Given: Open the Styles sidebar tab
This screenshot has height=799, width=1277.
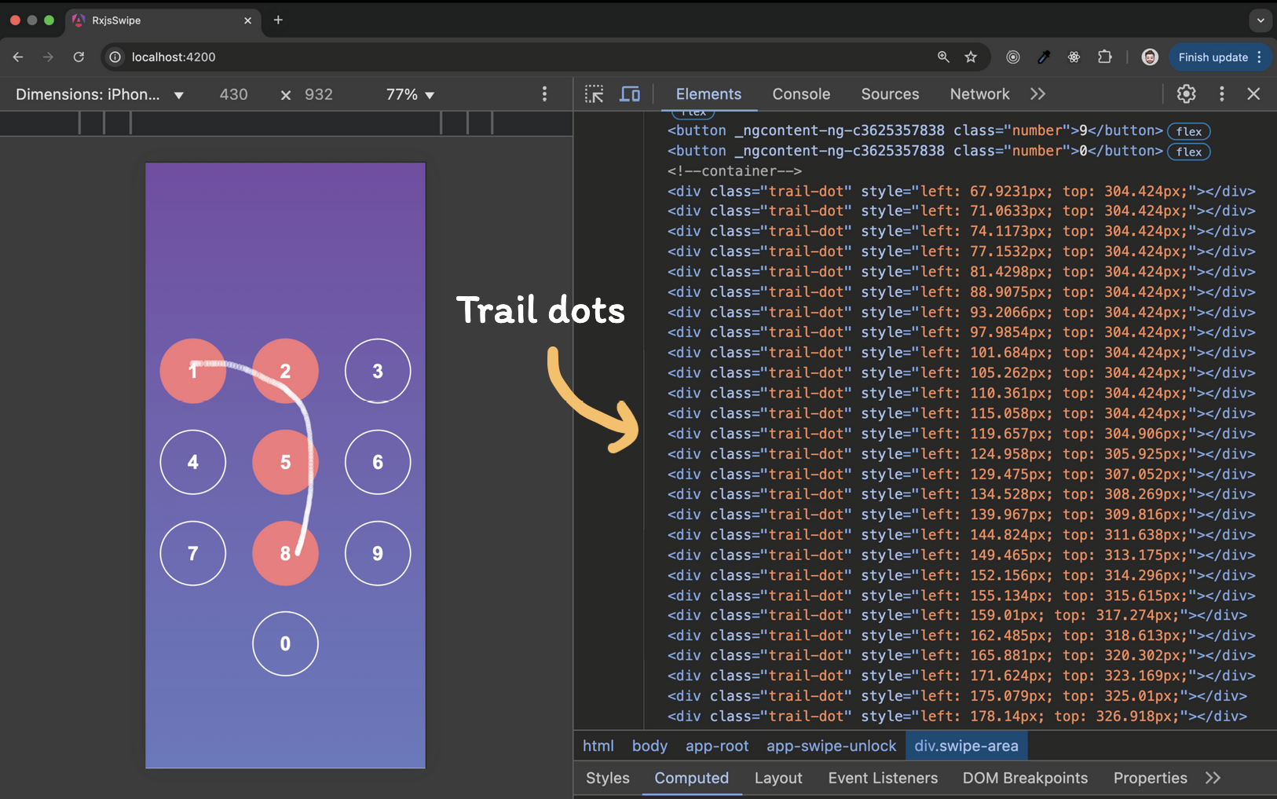Looking at the screenshot, I should pyautogui.click(x=608, y=778).
